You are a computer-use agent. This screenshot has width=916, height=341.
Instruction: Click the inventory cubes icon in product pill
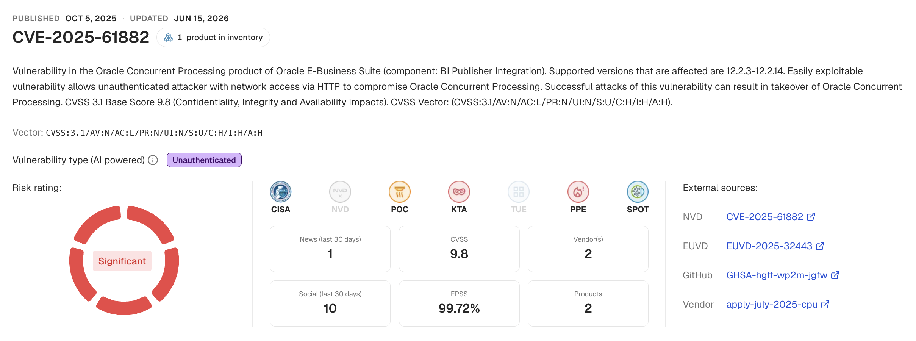[x=169, y=38]
